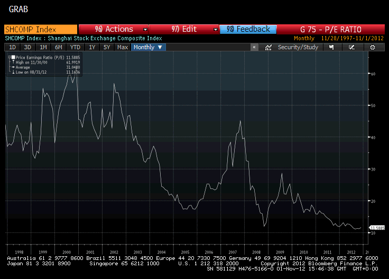Click the 96) Actions button
This screenshot has height=279, width=389.
(x=114, y=29)
